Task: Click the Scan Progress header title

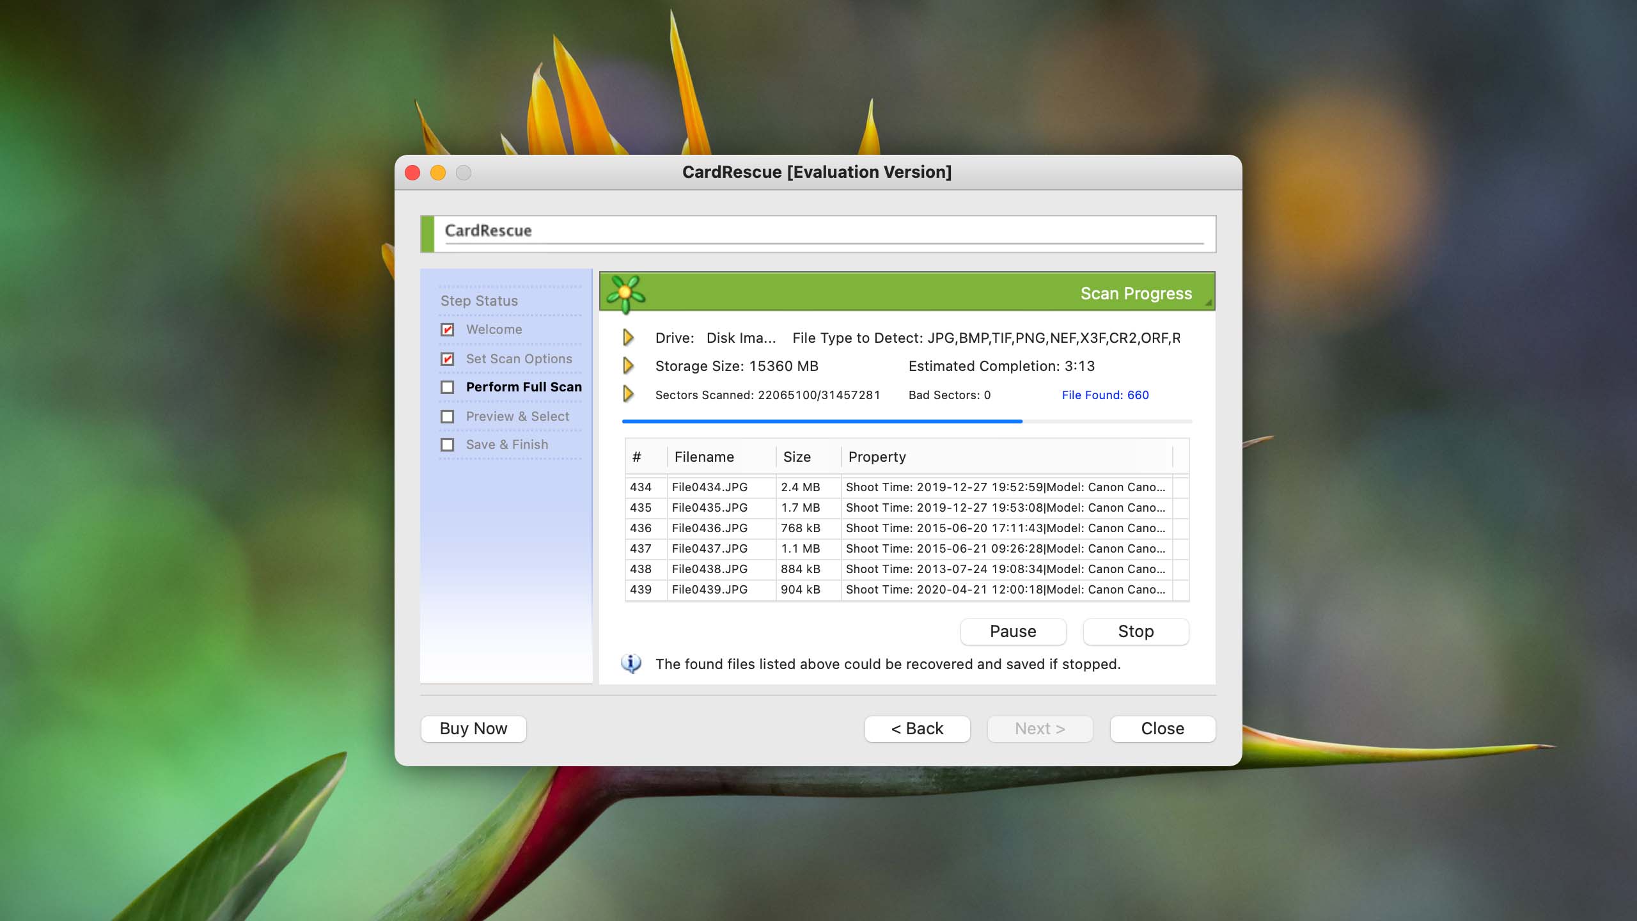Action: pos(1136,294)
